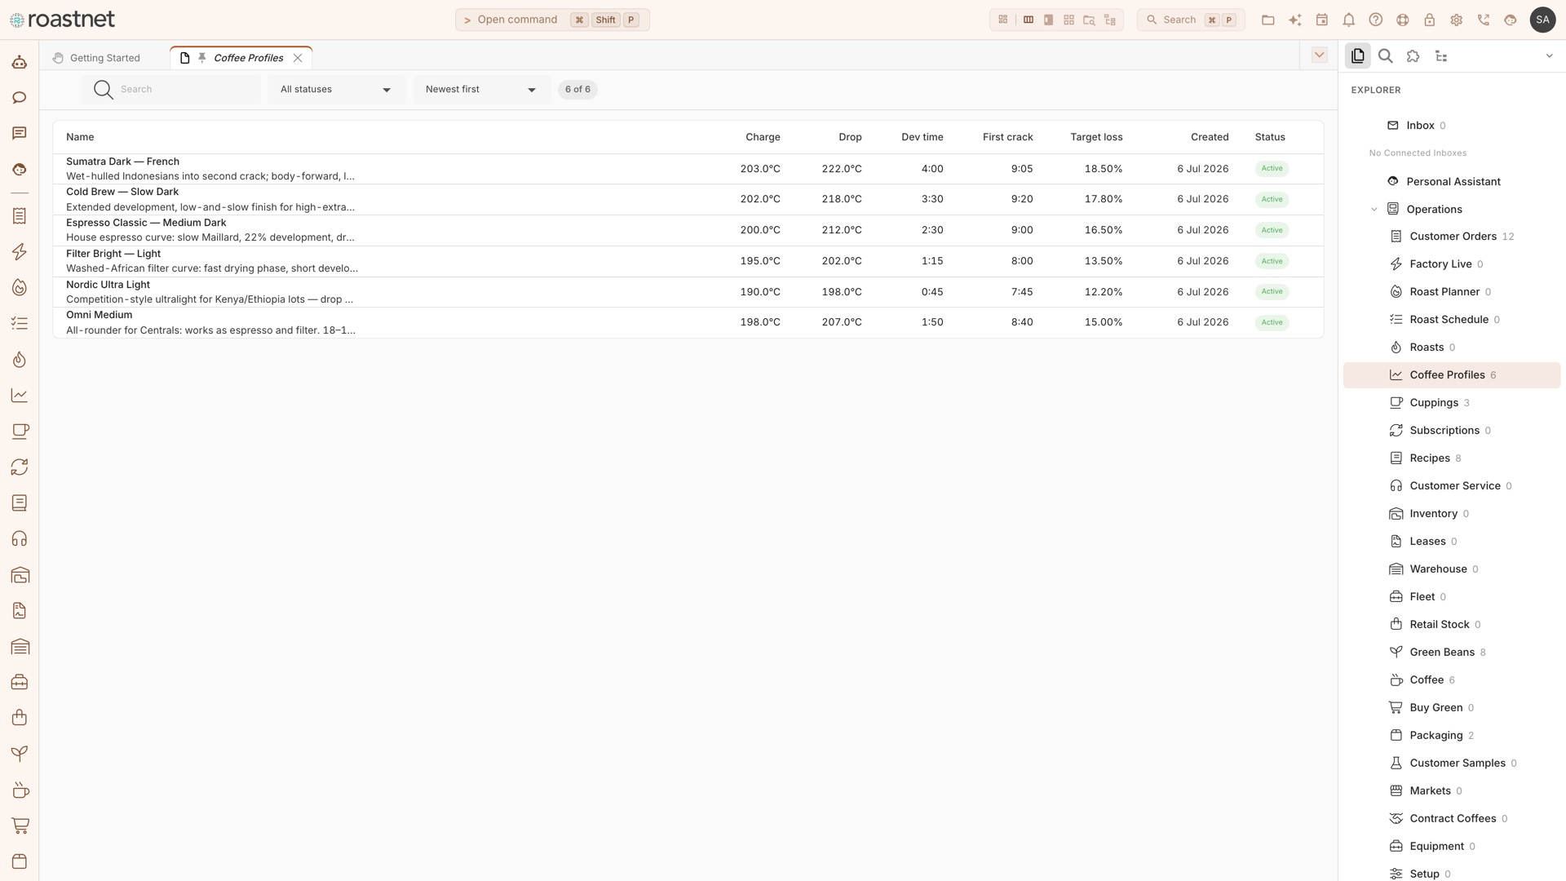
Task: Click the phone call icon
Action: tap(1484, 20)
